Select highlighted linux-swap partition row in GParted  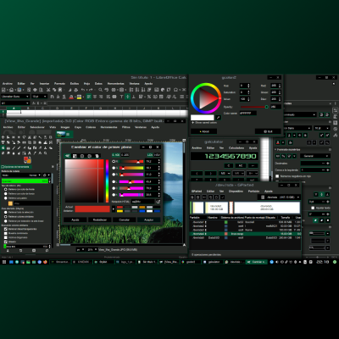coord(245,234)
